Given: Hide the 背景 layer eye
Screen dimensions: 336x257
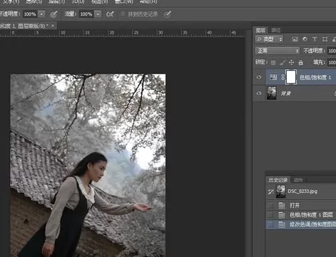Looking at the screenshot, I should click(x=259, y=94).
